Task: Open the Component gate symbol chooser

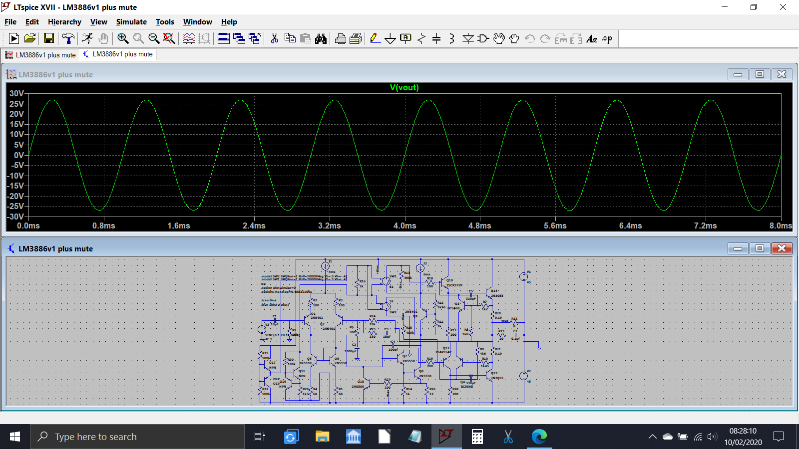Action: 483,38
